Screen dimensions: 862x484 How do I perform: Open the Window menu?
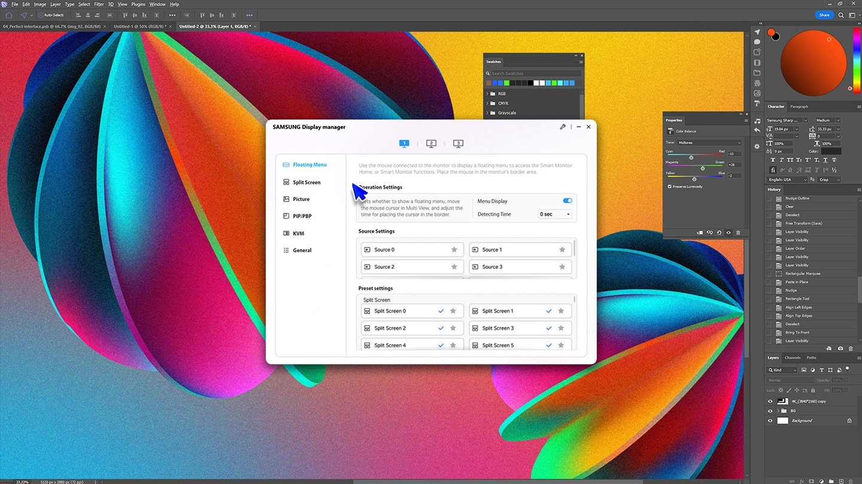tap(157, 4)
